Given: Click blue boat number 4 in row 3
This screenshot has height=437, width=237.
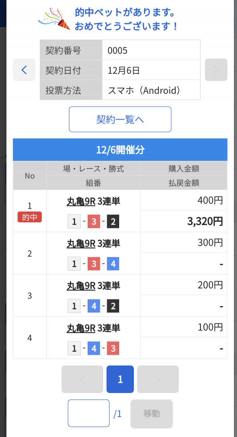Looking at the screenshot, I should click(x=94, y=306).
